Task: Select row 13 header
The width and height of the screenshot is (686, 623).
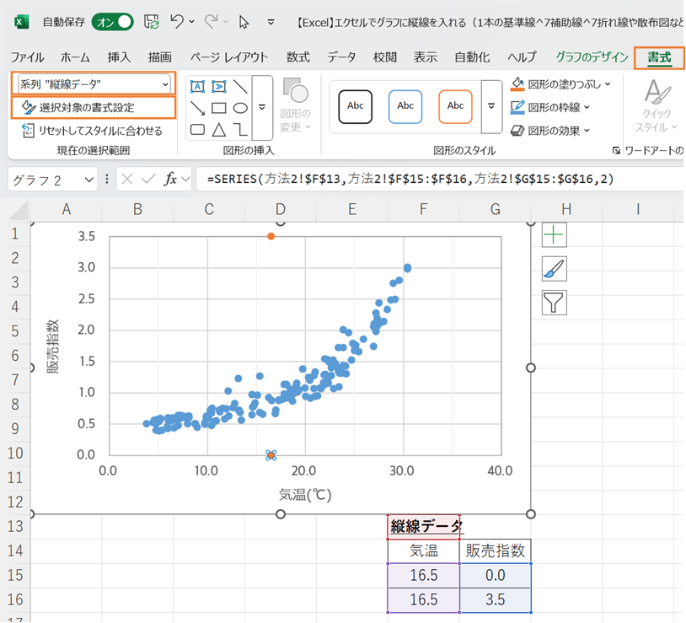Action: [15, 526]
